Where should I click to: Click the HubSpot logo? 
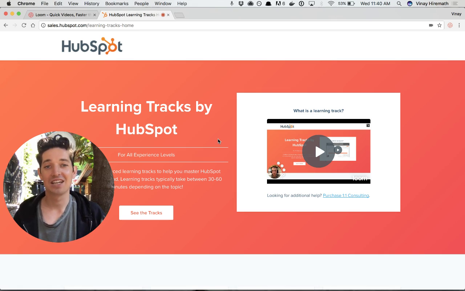click(x=92, y=46)
